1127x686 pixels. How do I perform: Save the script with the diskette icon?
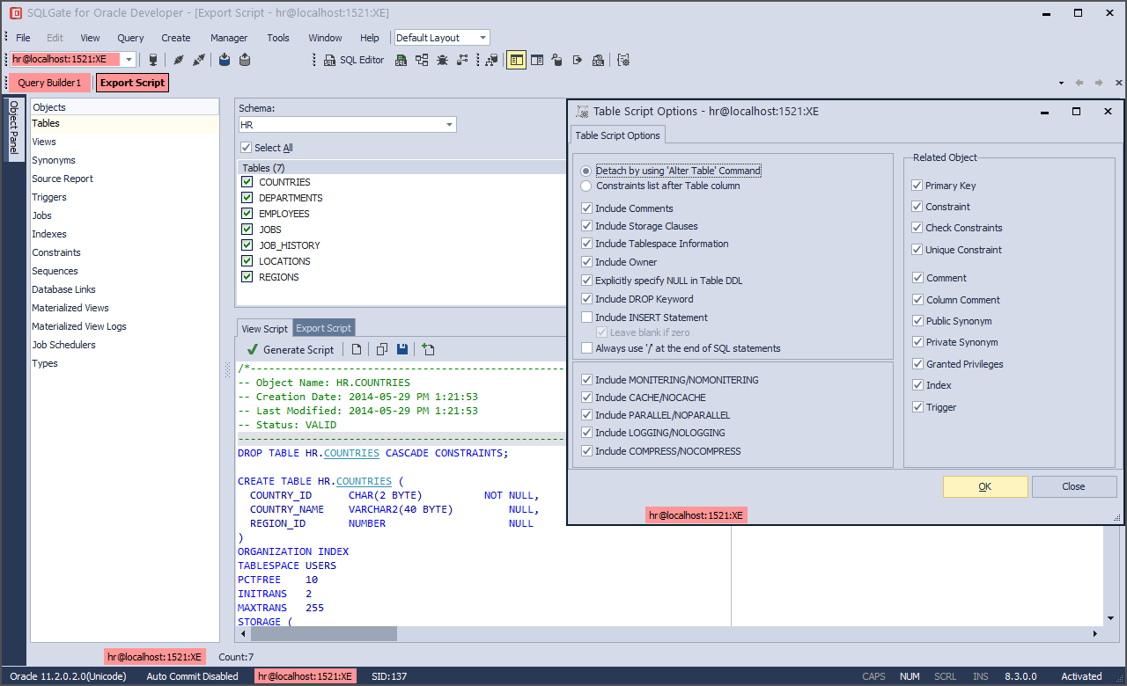[401, 349]
